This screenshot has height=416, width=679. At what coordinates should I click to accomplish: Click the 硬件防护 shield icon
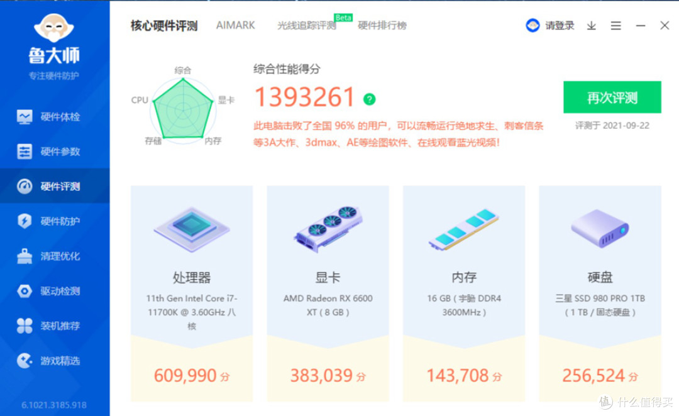(x=25, y=221)
